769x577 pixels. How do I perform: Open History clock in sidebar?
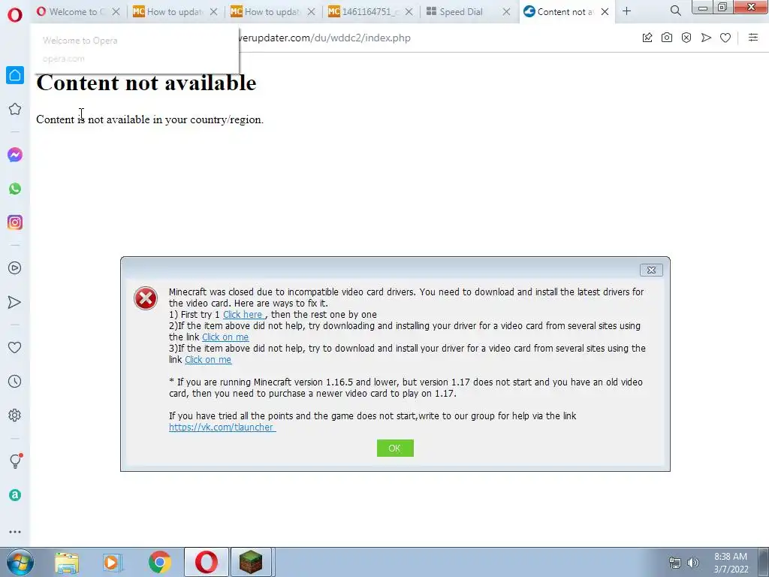[15, 381]
